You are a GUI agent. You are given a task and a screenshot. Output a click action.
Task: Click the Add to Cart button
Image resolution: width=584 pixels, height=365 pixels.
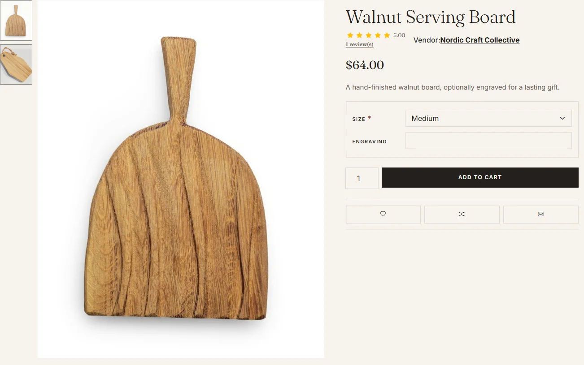coord(480,177)
